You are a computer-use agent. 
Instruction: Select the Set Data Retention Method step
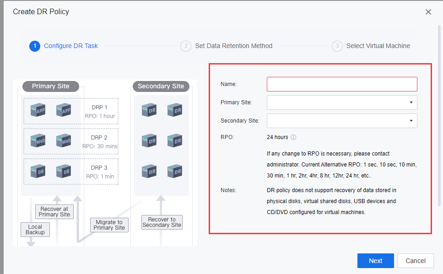point(234,46)
